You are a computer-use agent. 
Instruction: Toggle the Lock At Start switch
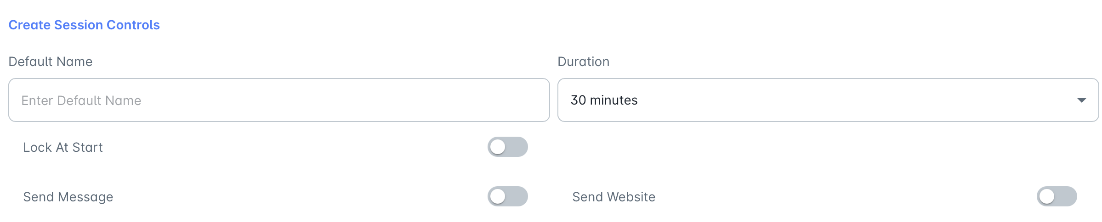point(507,147)
